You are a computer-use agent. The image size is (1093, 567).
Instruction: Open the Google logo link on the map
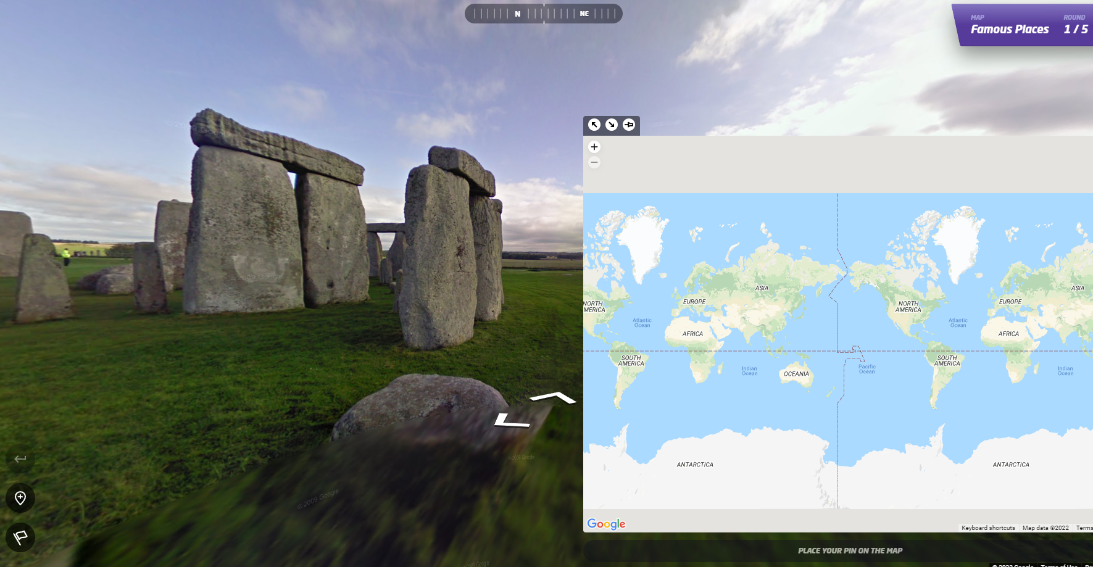coord(606,524)
